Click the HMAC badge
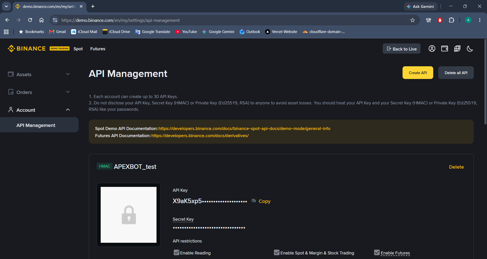The image size is (487, 259). coord(105,166)
